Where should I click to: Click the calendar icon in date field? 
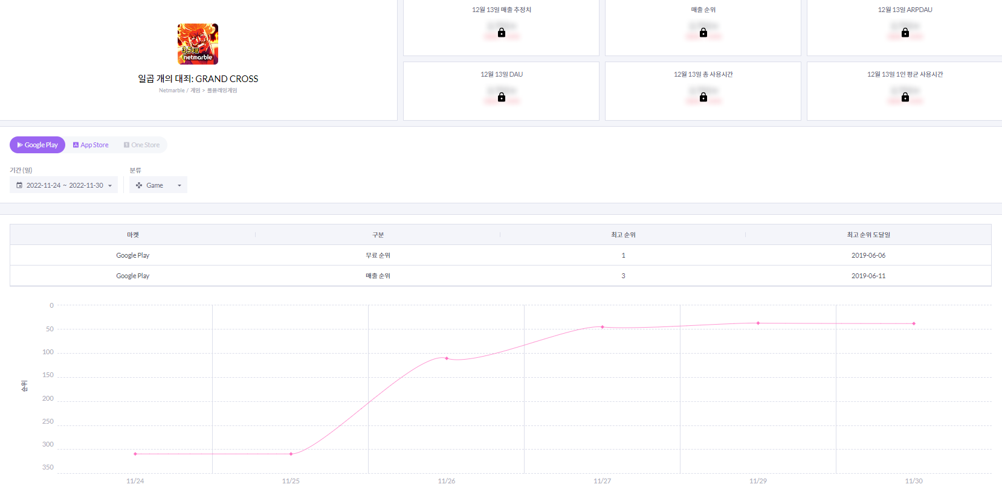tap(19, 185)
